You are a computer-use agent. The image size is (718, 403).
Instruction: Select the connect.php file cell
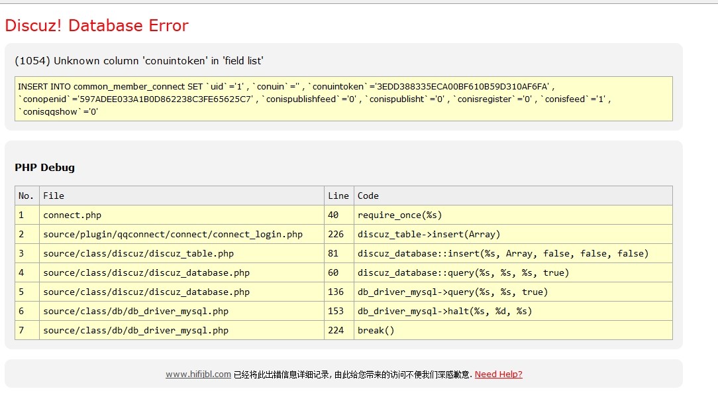coord(72,215)
